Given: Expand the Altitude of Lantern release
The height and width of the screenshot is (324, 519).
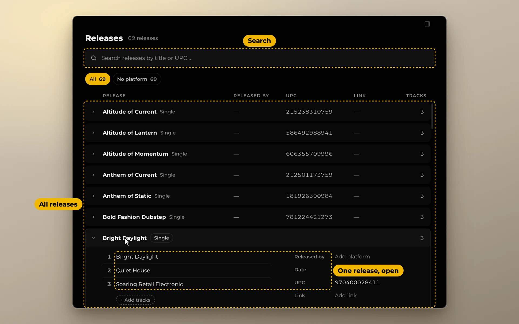Looking at the screenshot, I should (x=94, y=133).
